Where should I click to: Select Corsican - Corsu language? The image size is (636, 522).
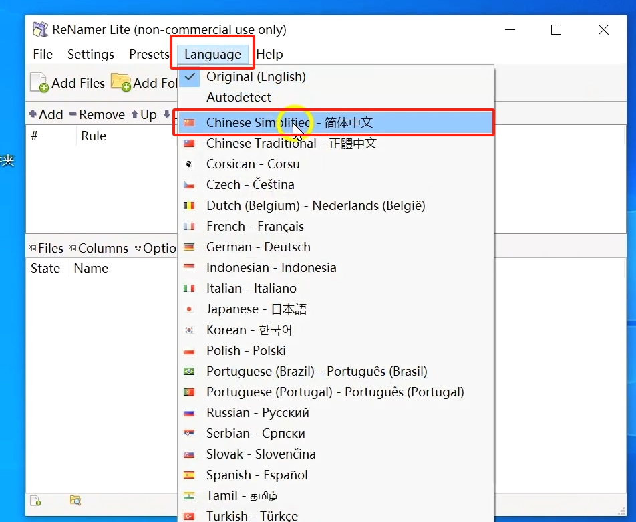point(336,164)
